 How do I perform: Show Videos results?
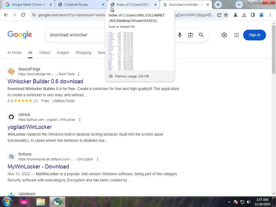click(44, 53)
